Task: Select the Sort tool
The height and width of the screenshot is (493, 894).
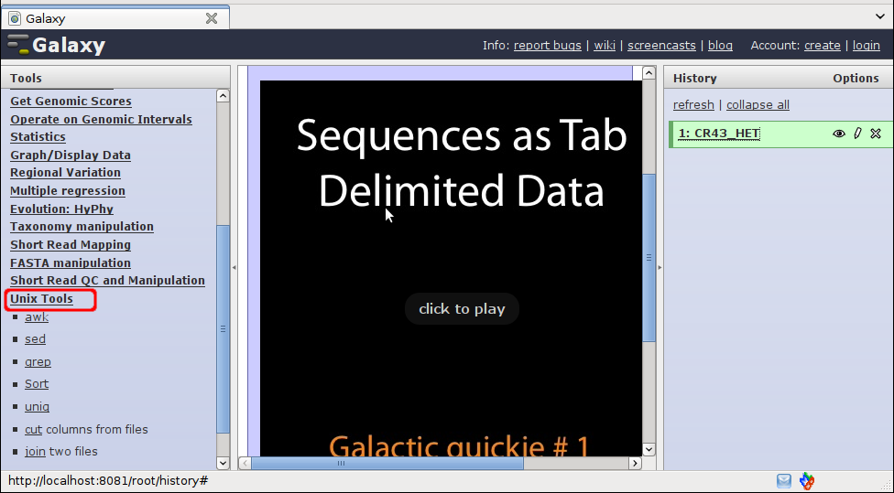Action: (x=37, y=384)
